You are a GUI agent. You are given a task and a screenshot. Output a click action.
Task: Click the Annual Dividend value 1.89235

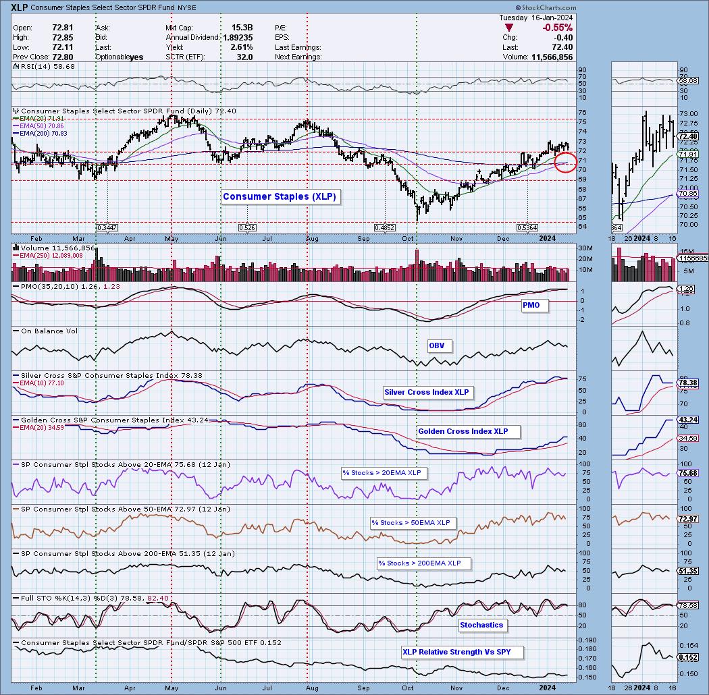(238, 38)
